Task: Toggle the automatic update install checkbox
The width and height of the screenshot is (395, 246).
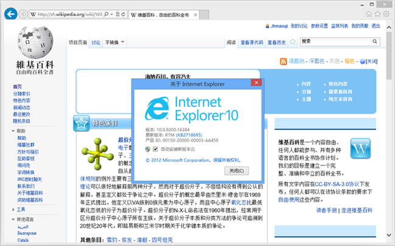Action: [155, 149]
